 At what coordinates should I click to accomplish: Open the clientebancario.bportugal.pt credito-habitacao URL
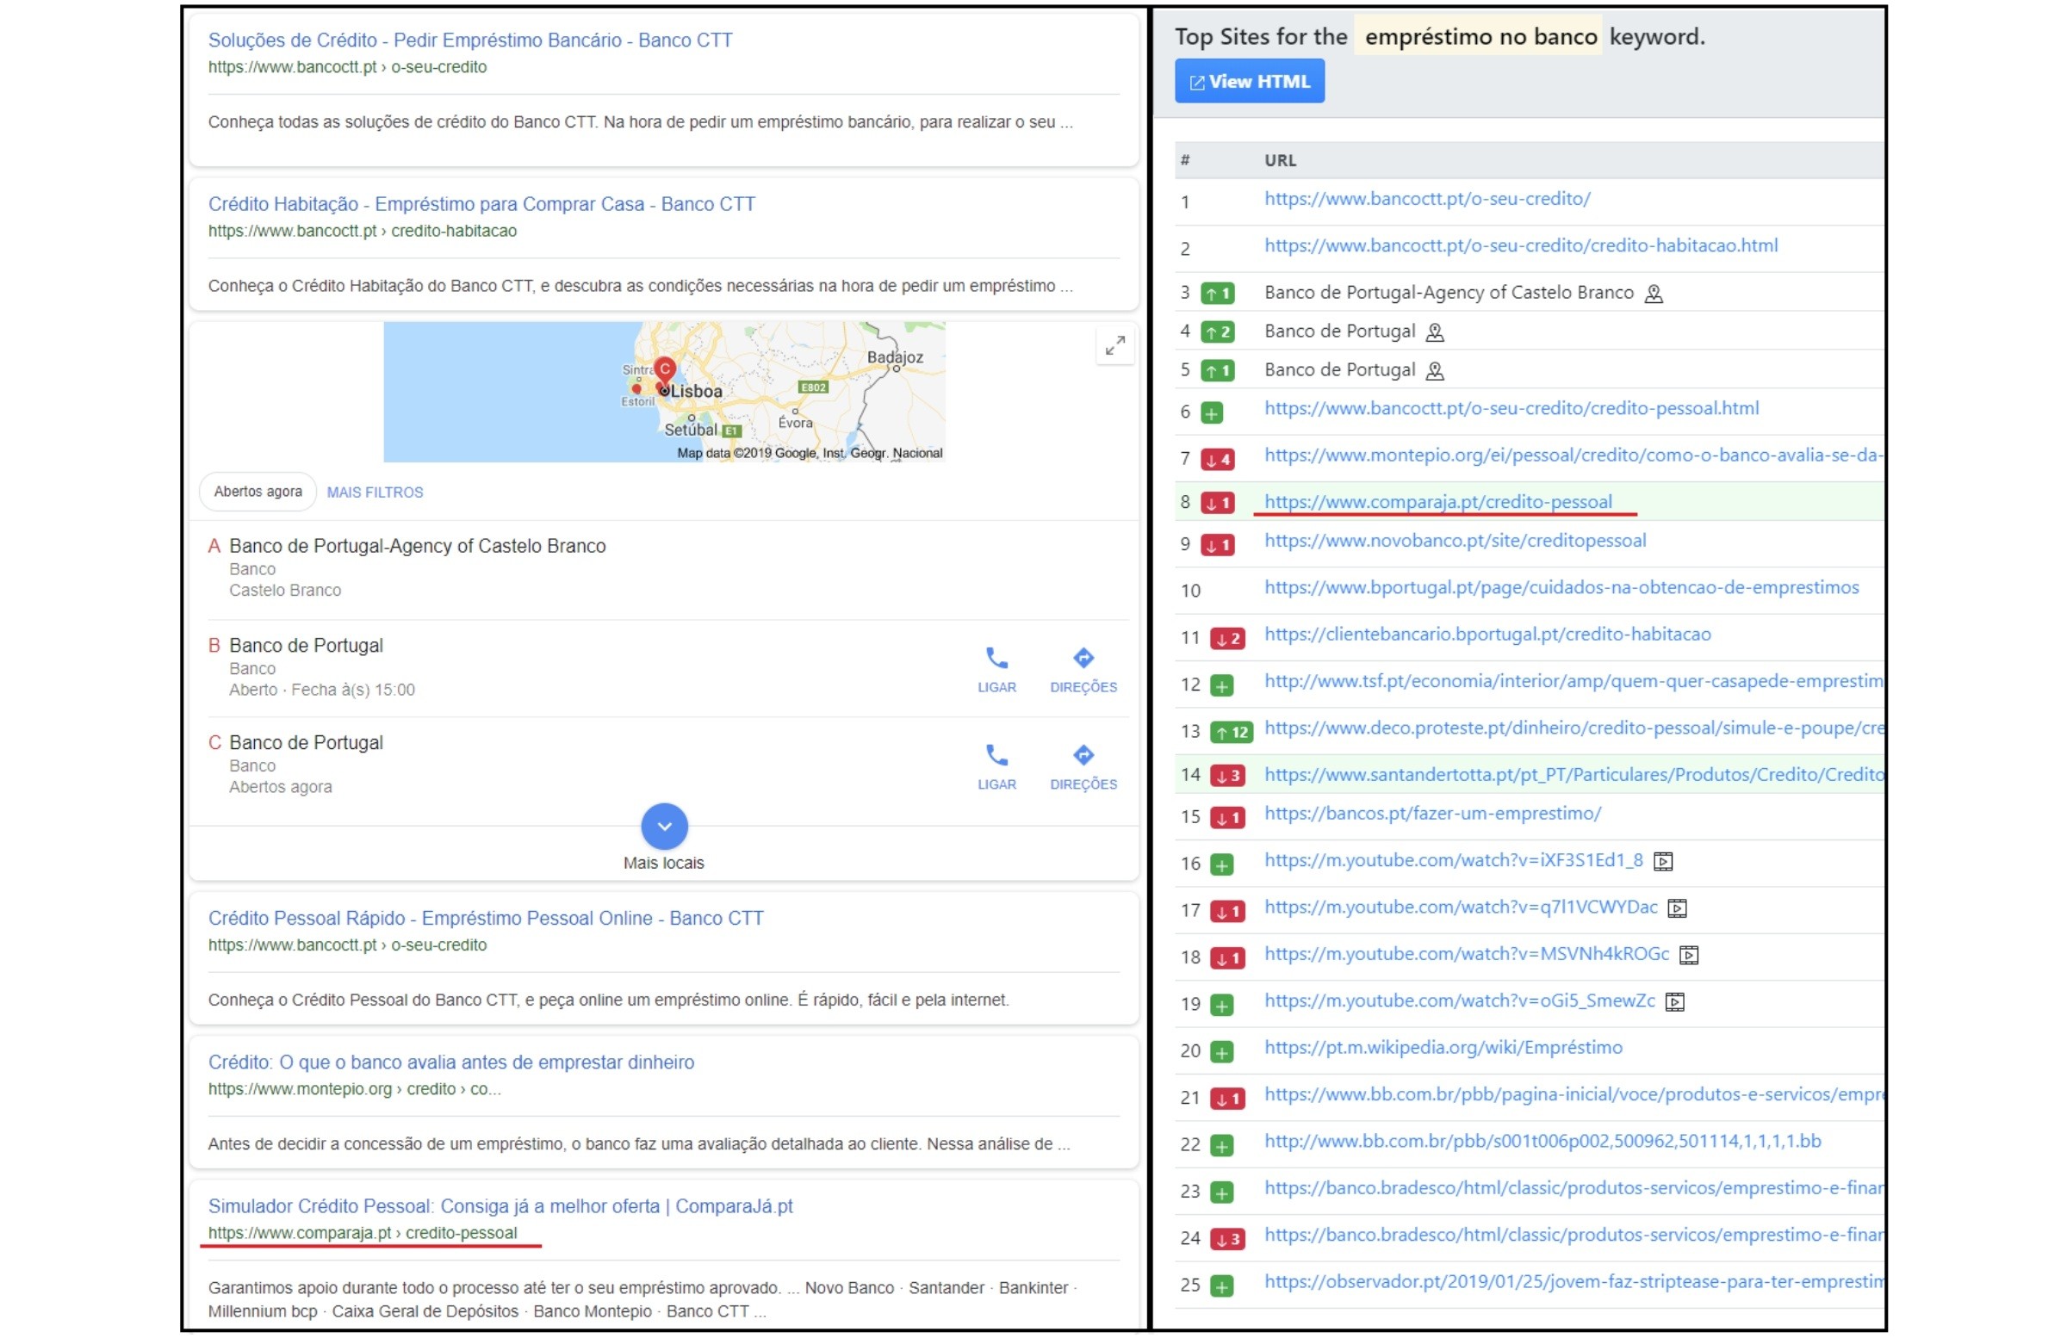point(1487,635)
